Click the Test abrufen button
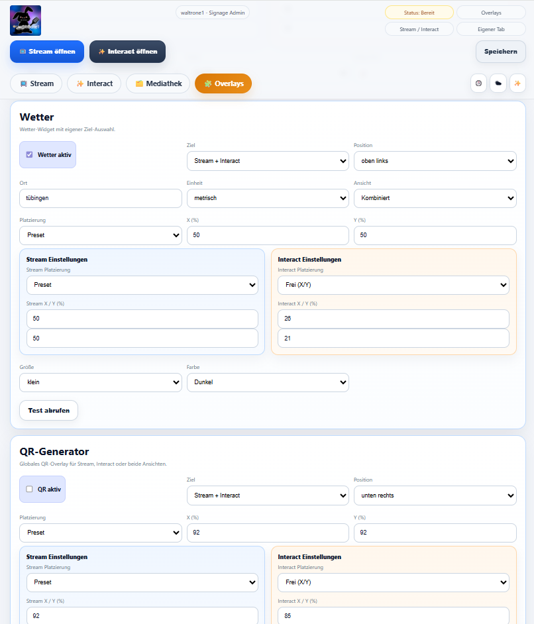The height and width of the screenshot is (624, 534). [48, 411]
